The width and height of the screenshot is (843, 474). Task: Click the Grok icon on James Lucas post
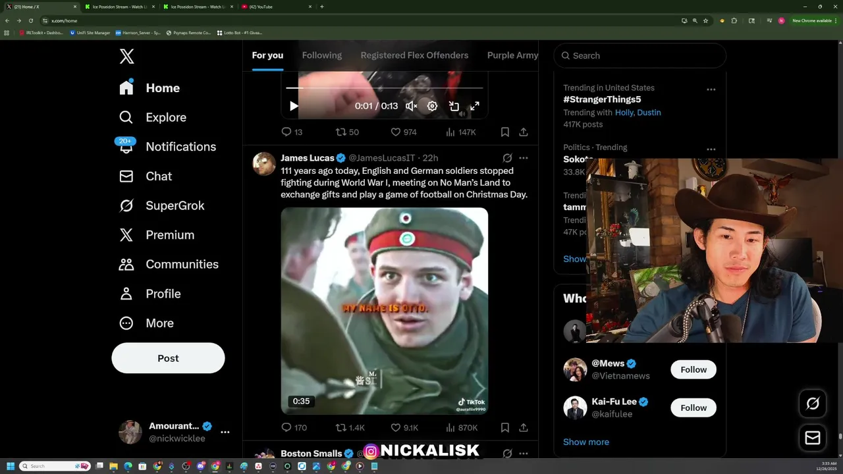click(x=507, y=158)
